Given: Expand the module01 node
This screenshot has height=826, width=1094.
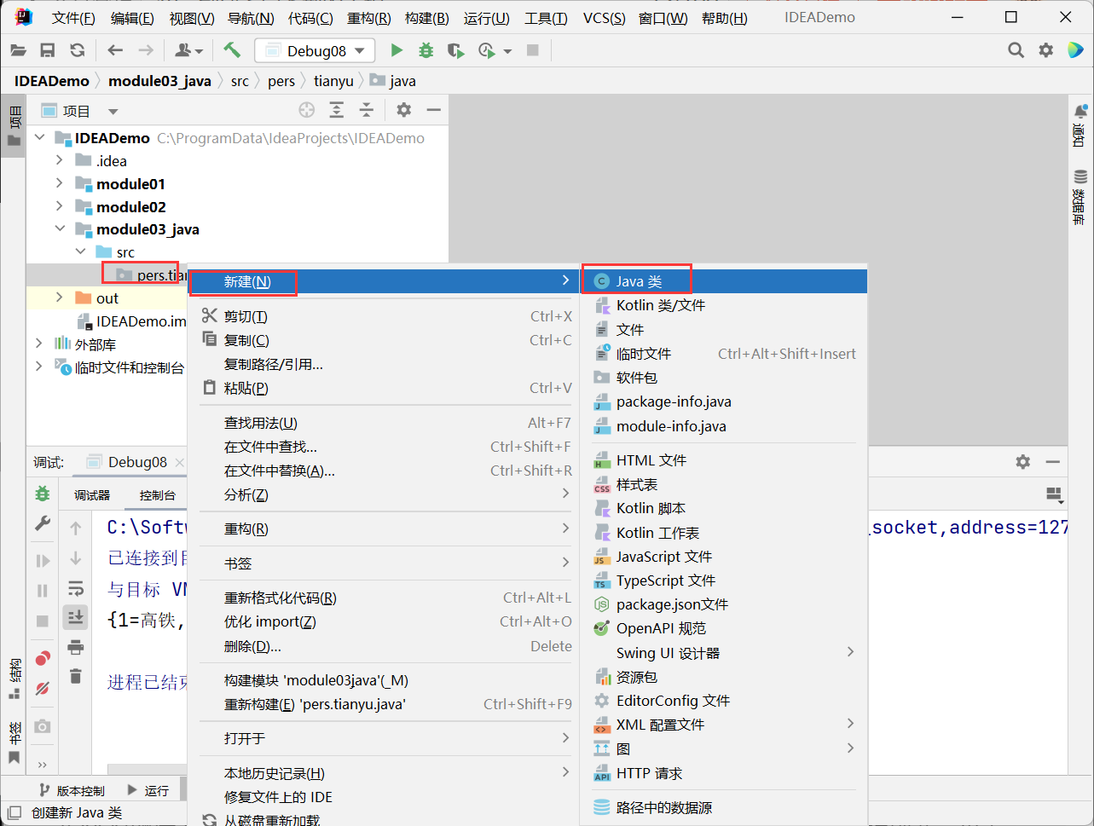Looking at the screenshot, I should pos(59,183).
